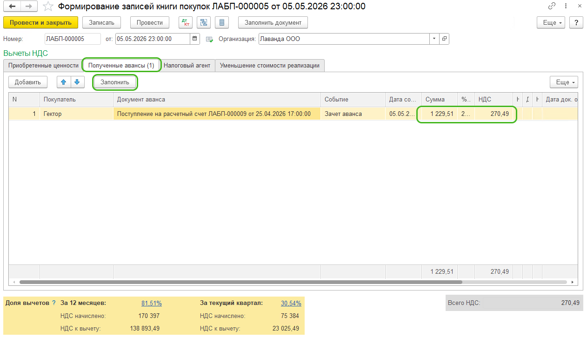Click the Организация field
587x338 pixels.
click(x=344, y=39)
